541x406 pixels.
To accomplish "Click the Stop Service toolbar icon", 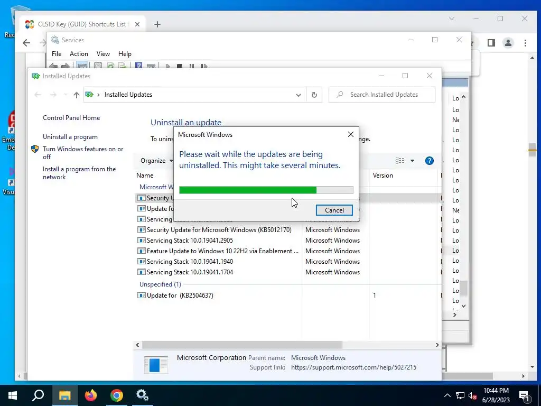I will 180,66.
